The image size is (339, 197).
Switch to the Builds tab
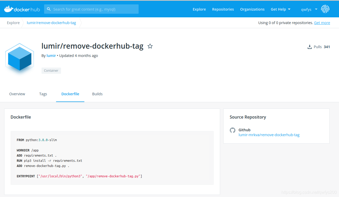pos(97,94)
